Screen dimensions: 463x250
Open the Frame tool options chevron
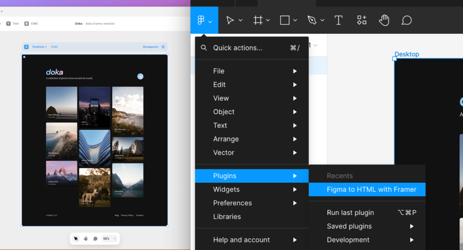[268, 20]
